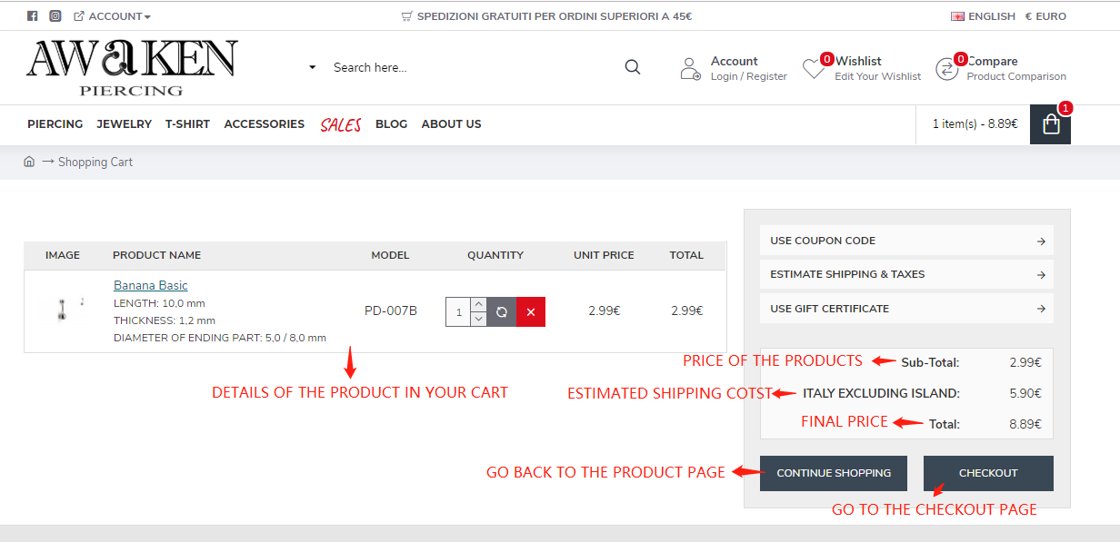Expand the Use Coupon Code section
The width and height of the screenshot is (1120, 542).
906,241
